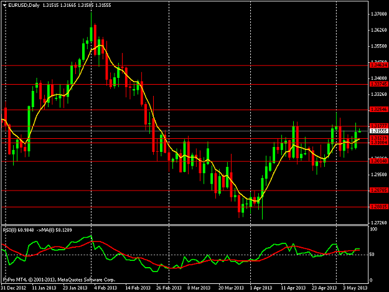Viewport: 389px width, 292px height.
Task: Click the 11 Jan 2013 date label
Action: [44, 288]
